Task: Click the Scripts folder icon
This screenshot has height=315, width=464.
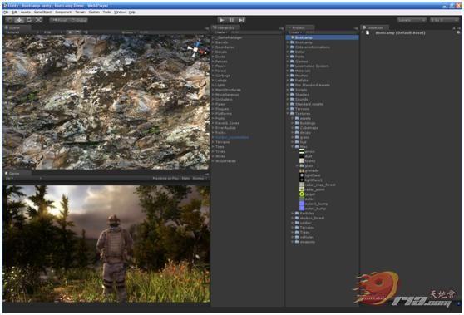Action: pyautogui.click(x=292, y=90)
